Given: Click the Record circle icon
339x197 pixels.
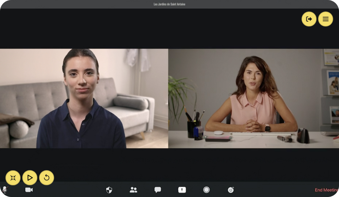Looking at the screenshot, I should tap(206, 190).
